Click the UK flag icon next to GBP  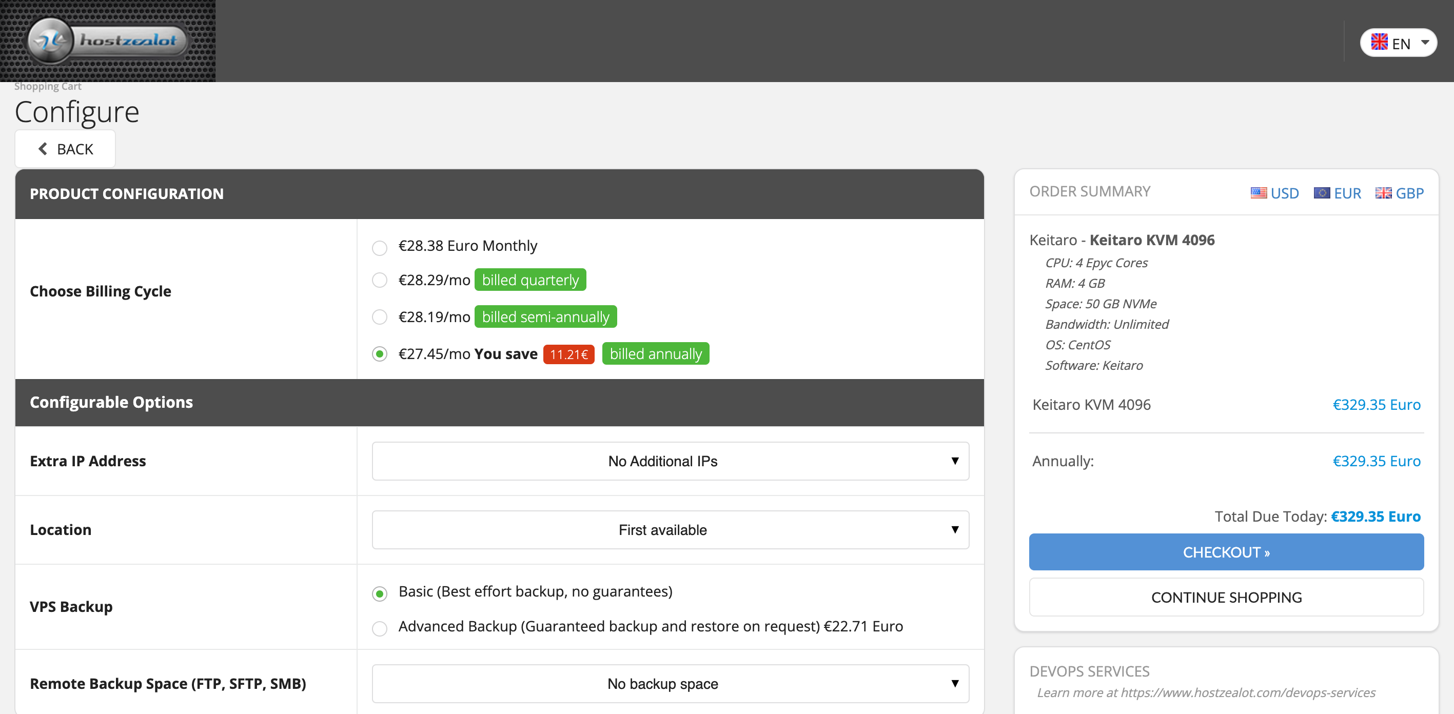[1383, 193]
